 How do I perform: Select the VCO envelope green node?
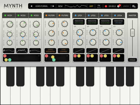10,60
